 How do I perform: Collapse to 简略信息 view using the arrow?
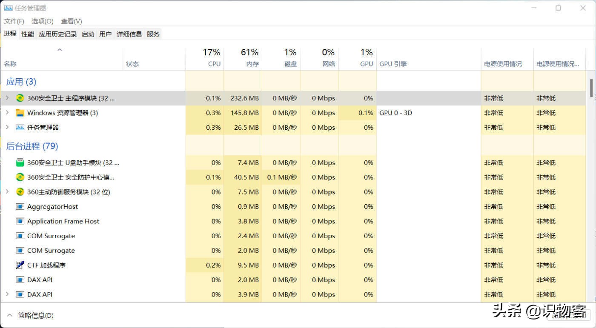[x=9, y=315]
